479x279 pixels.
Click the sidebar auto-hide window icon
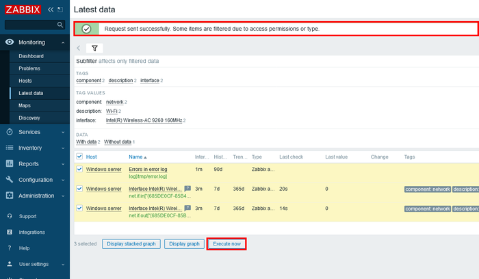tap(60, 10)
